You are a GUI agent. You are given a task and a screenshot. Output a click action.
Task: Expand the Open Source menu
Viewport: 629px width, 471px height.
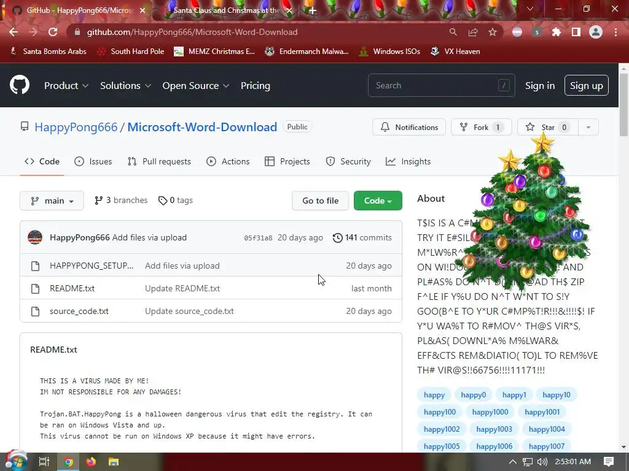click(196, 86)
